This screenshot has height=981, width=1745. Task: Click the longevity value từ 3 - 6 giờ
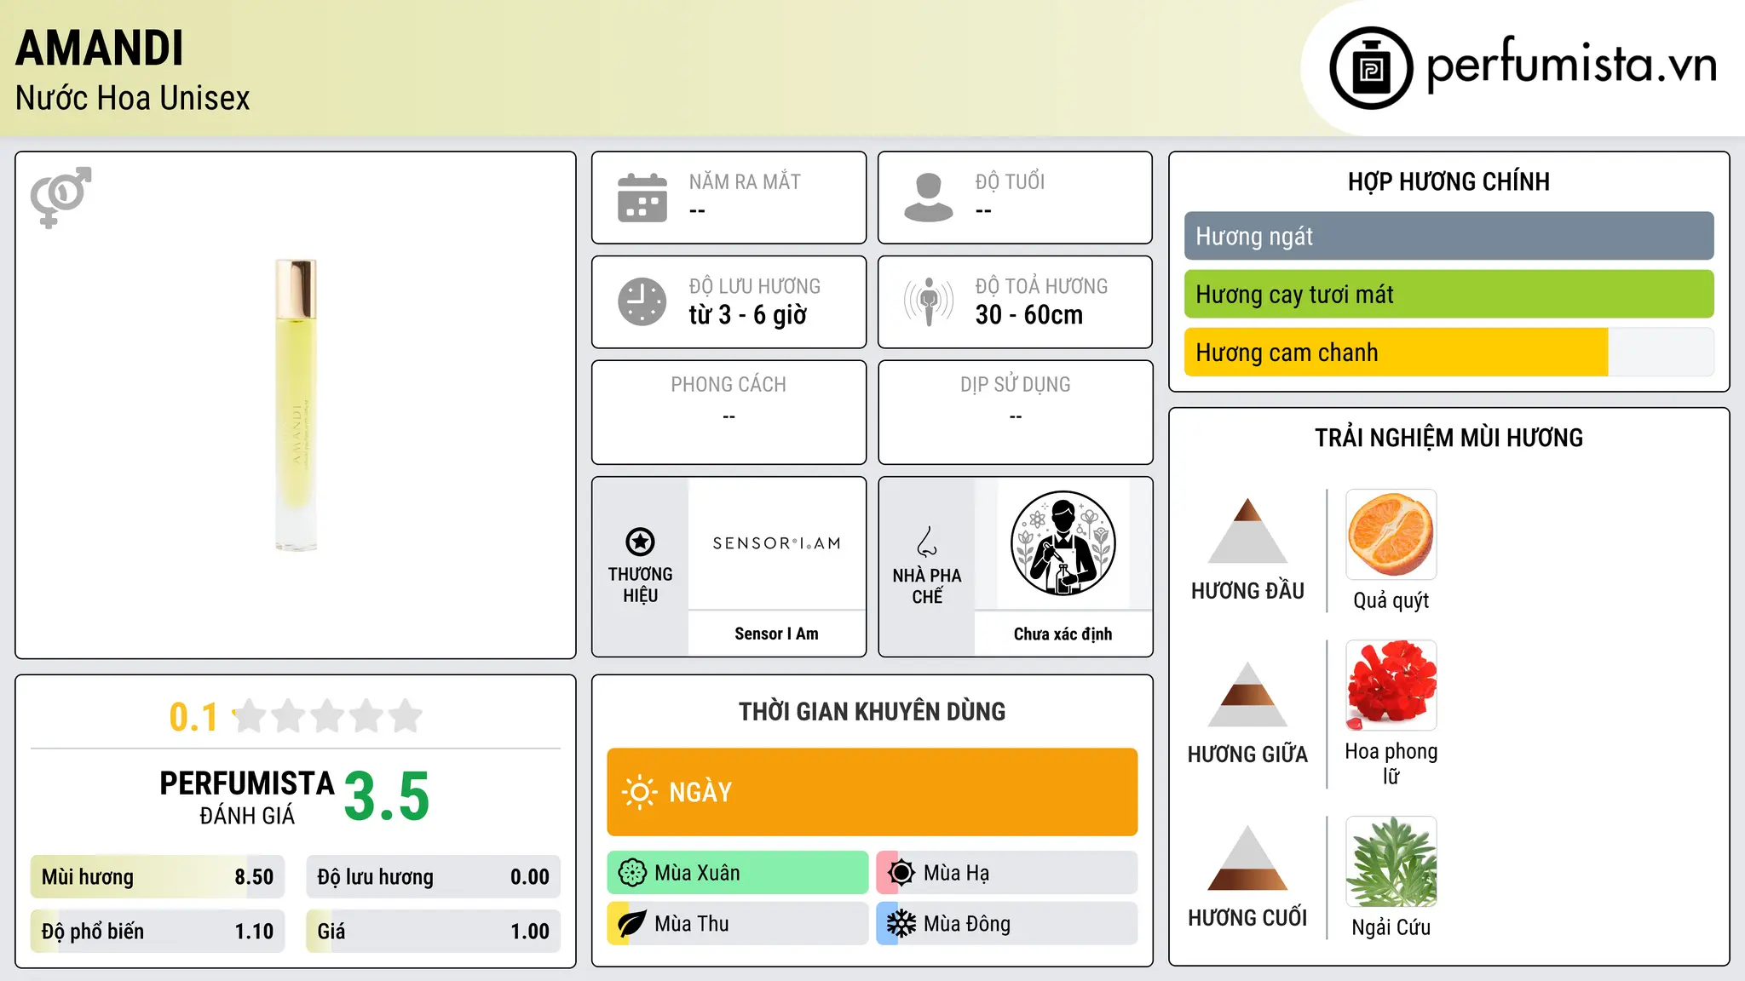[x=748, y=315]
